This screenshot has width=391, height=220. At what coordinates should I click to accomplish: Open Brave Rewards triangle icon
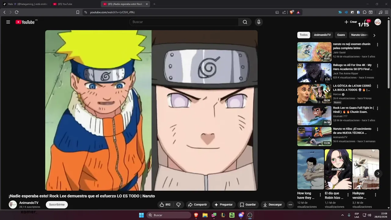coord(298,12)
